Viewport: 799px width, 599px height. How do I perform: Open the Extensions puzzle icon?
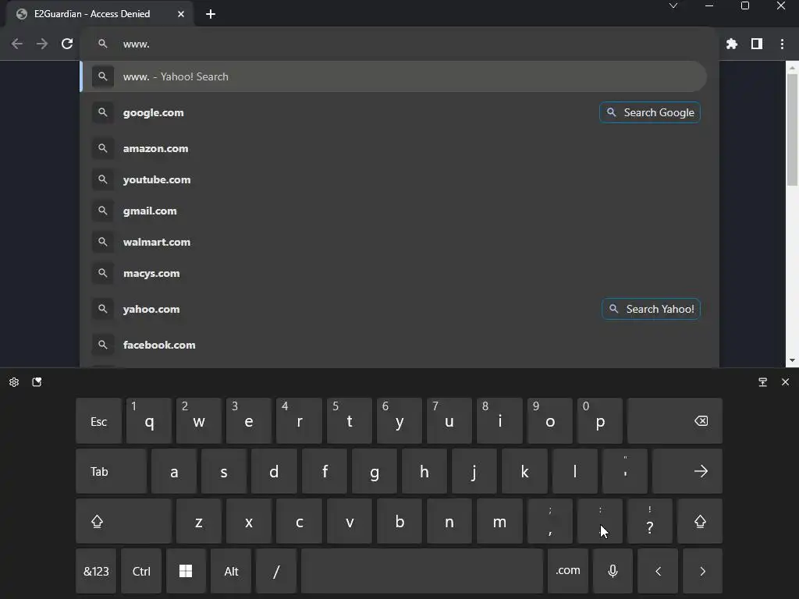point(732,44)
